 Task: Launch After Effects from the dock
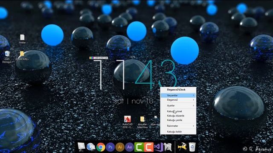[x=129, y=147]
